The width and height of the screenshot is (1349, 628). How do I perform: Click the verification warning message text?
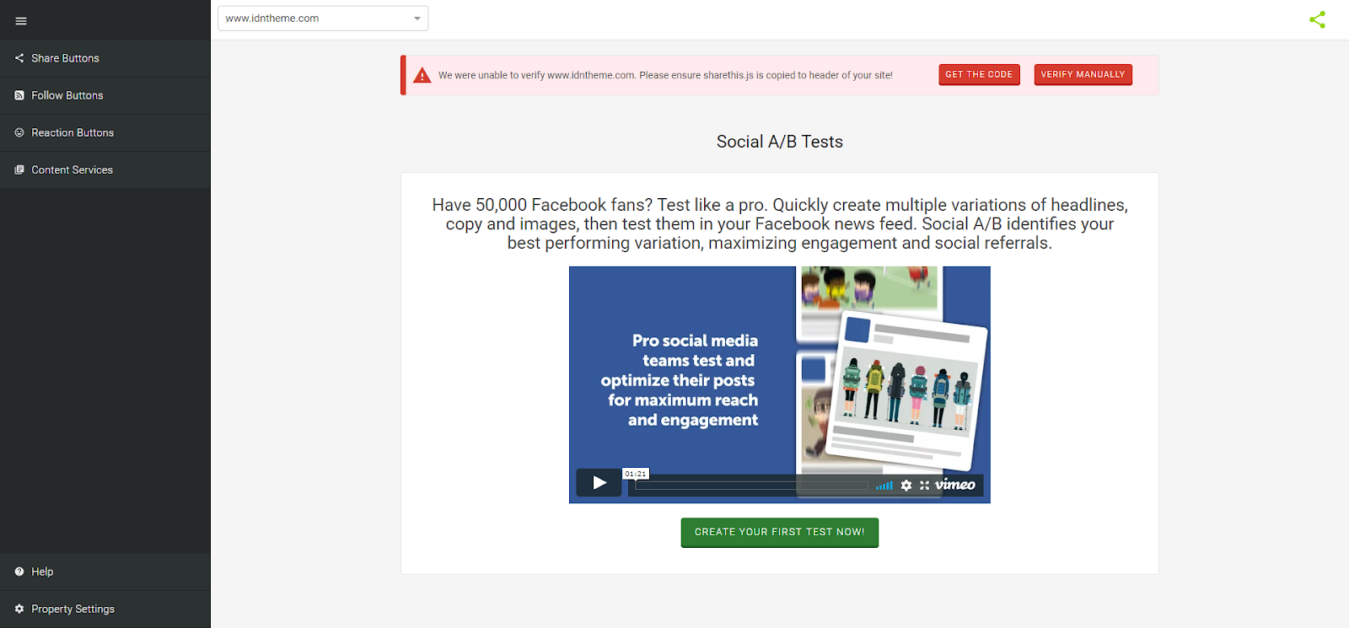(665, 75)
